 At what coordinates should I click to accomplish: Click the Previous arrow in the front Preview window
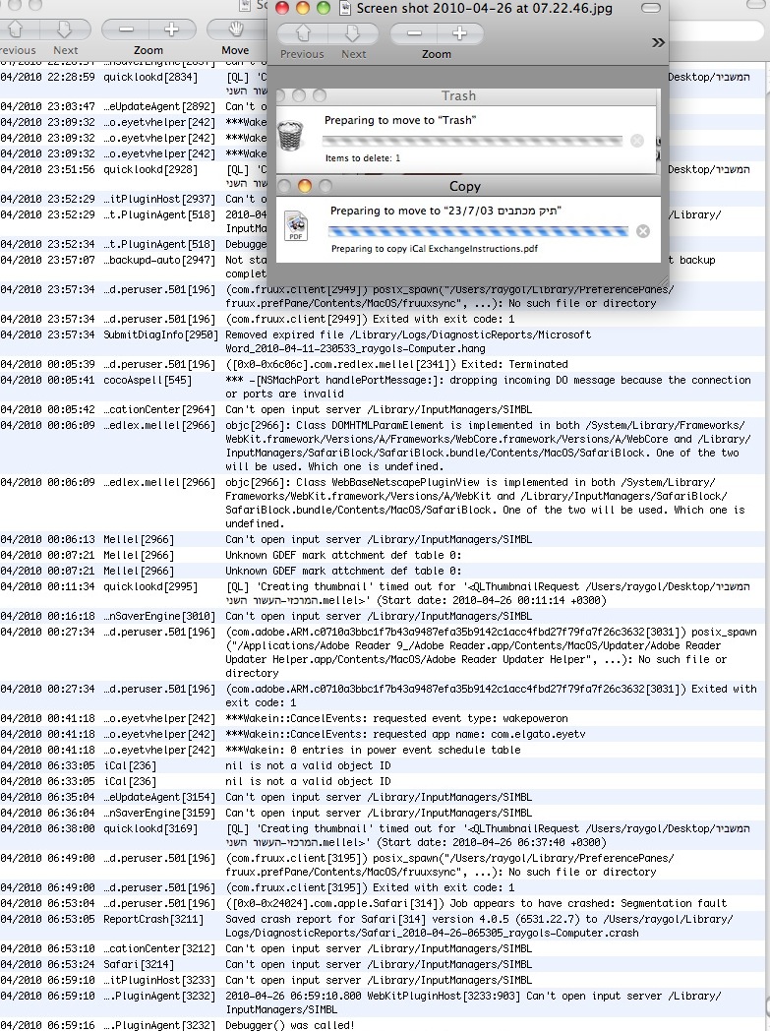[x=302, y=32]
